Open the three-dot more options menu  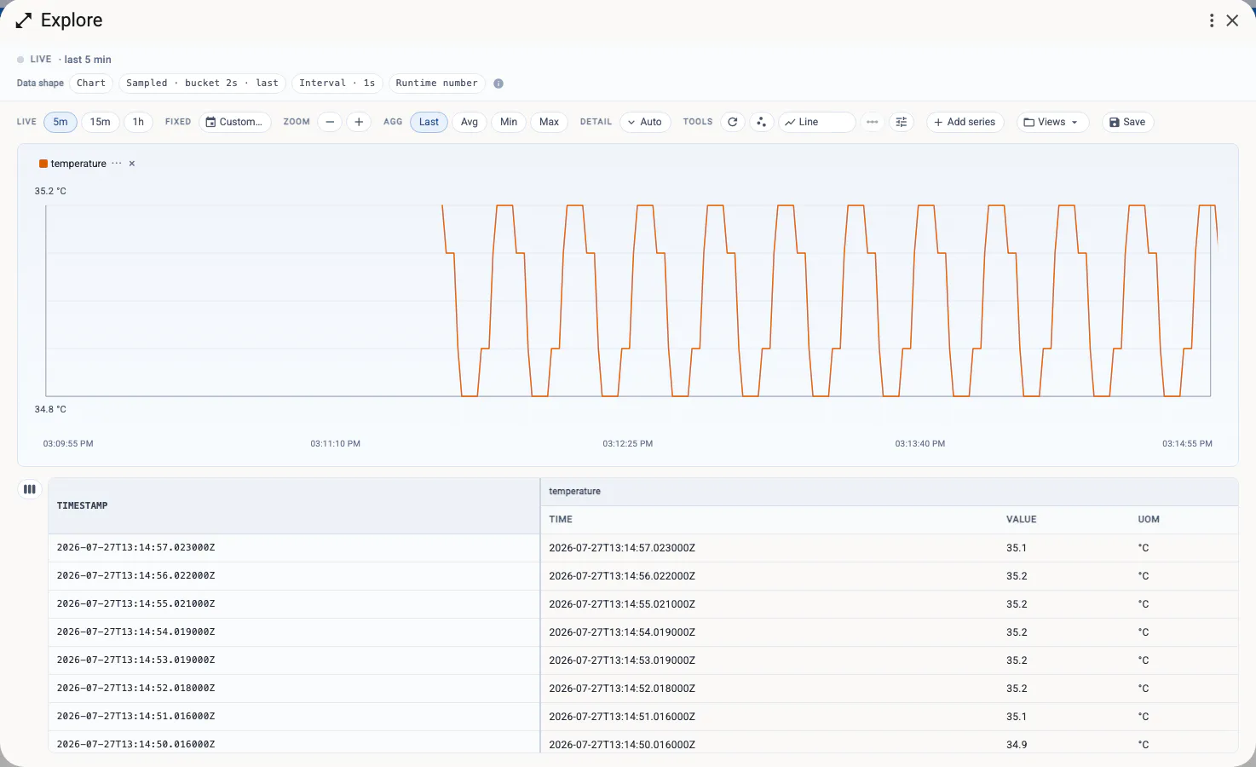pyautogui.click(x=1212, y=20)
